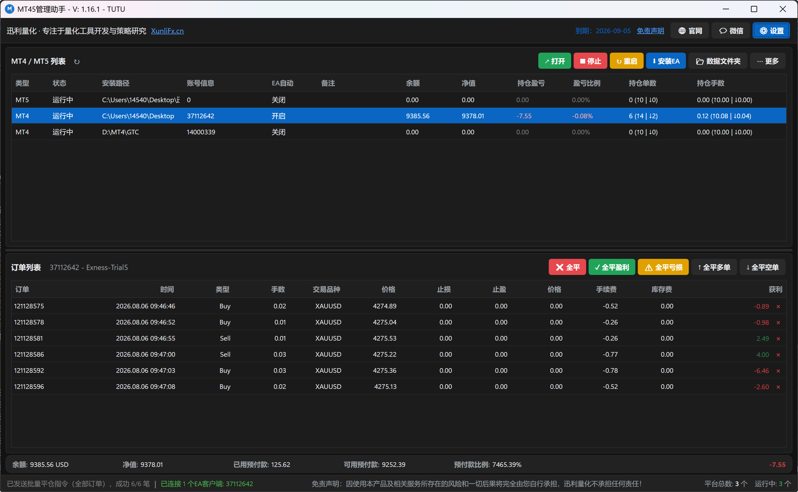Open the 官网 website button
This screenshot has width=798, height=492.
click(690, 31)
